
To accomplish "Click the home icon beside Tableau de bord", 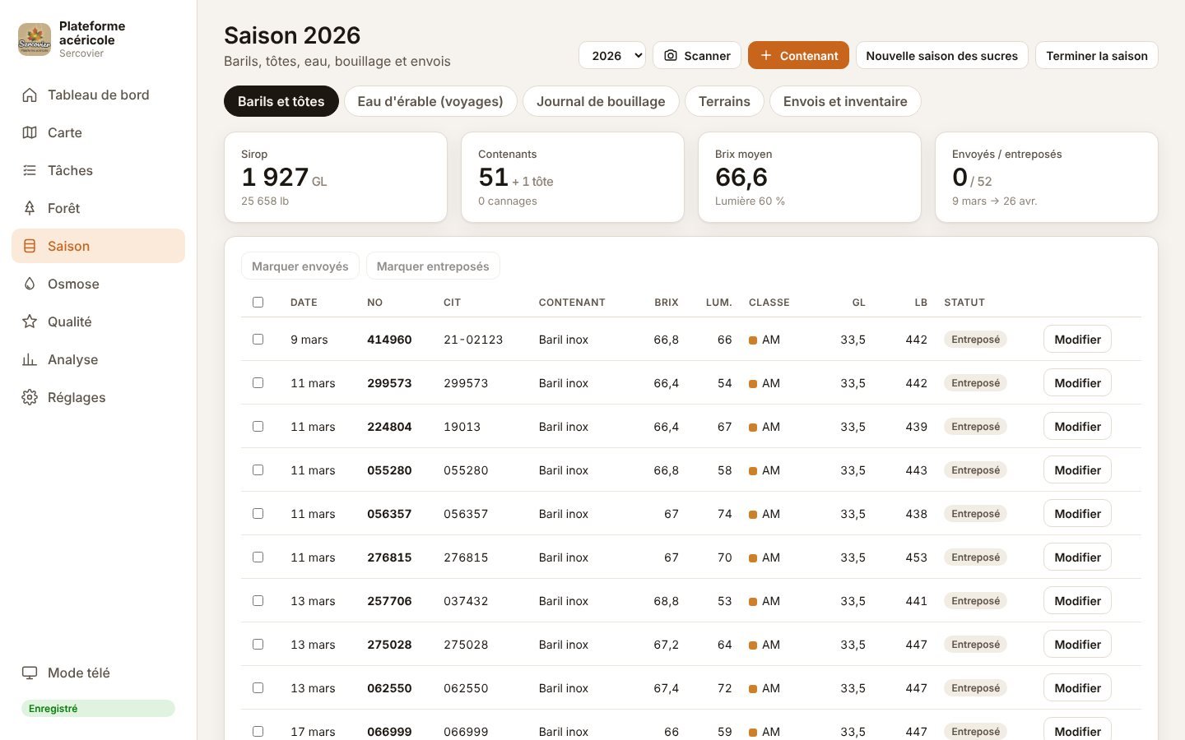I will (x=30, y=95).
